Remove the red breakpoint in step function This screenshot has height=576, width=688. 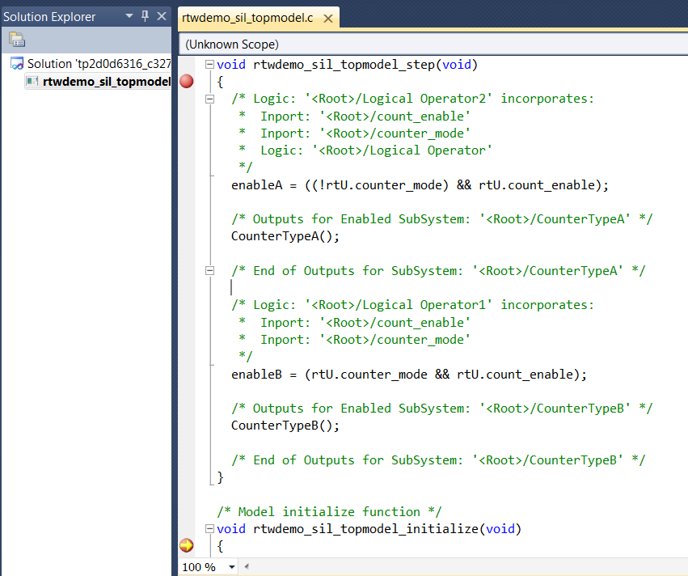click(187, 81)
